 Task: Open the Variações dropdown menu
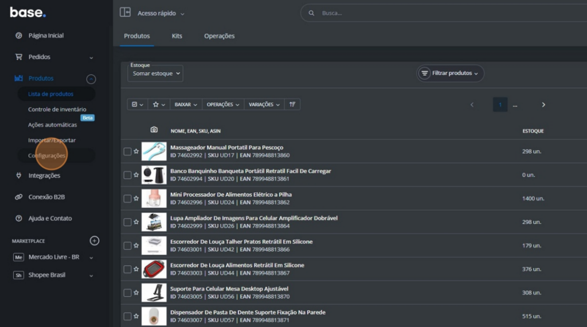click(264, 105)
